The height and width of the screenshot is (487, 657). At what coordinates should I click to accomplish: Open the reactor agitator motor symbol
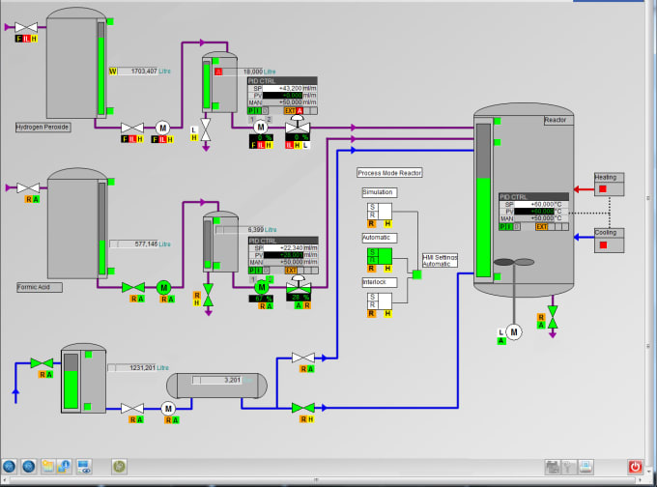514,332
